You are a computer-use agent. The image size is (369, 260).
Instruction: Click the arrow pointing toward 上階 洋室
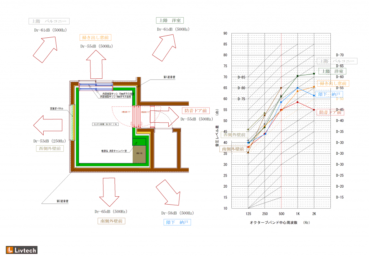164,48
